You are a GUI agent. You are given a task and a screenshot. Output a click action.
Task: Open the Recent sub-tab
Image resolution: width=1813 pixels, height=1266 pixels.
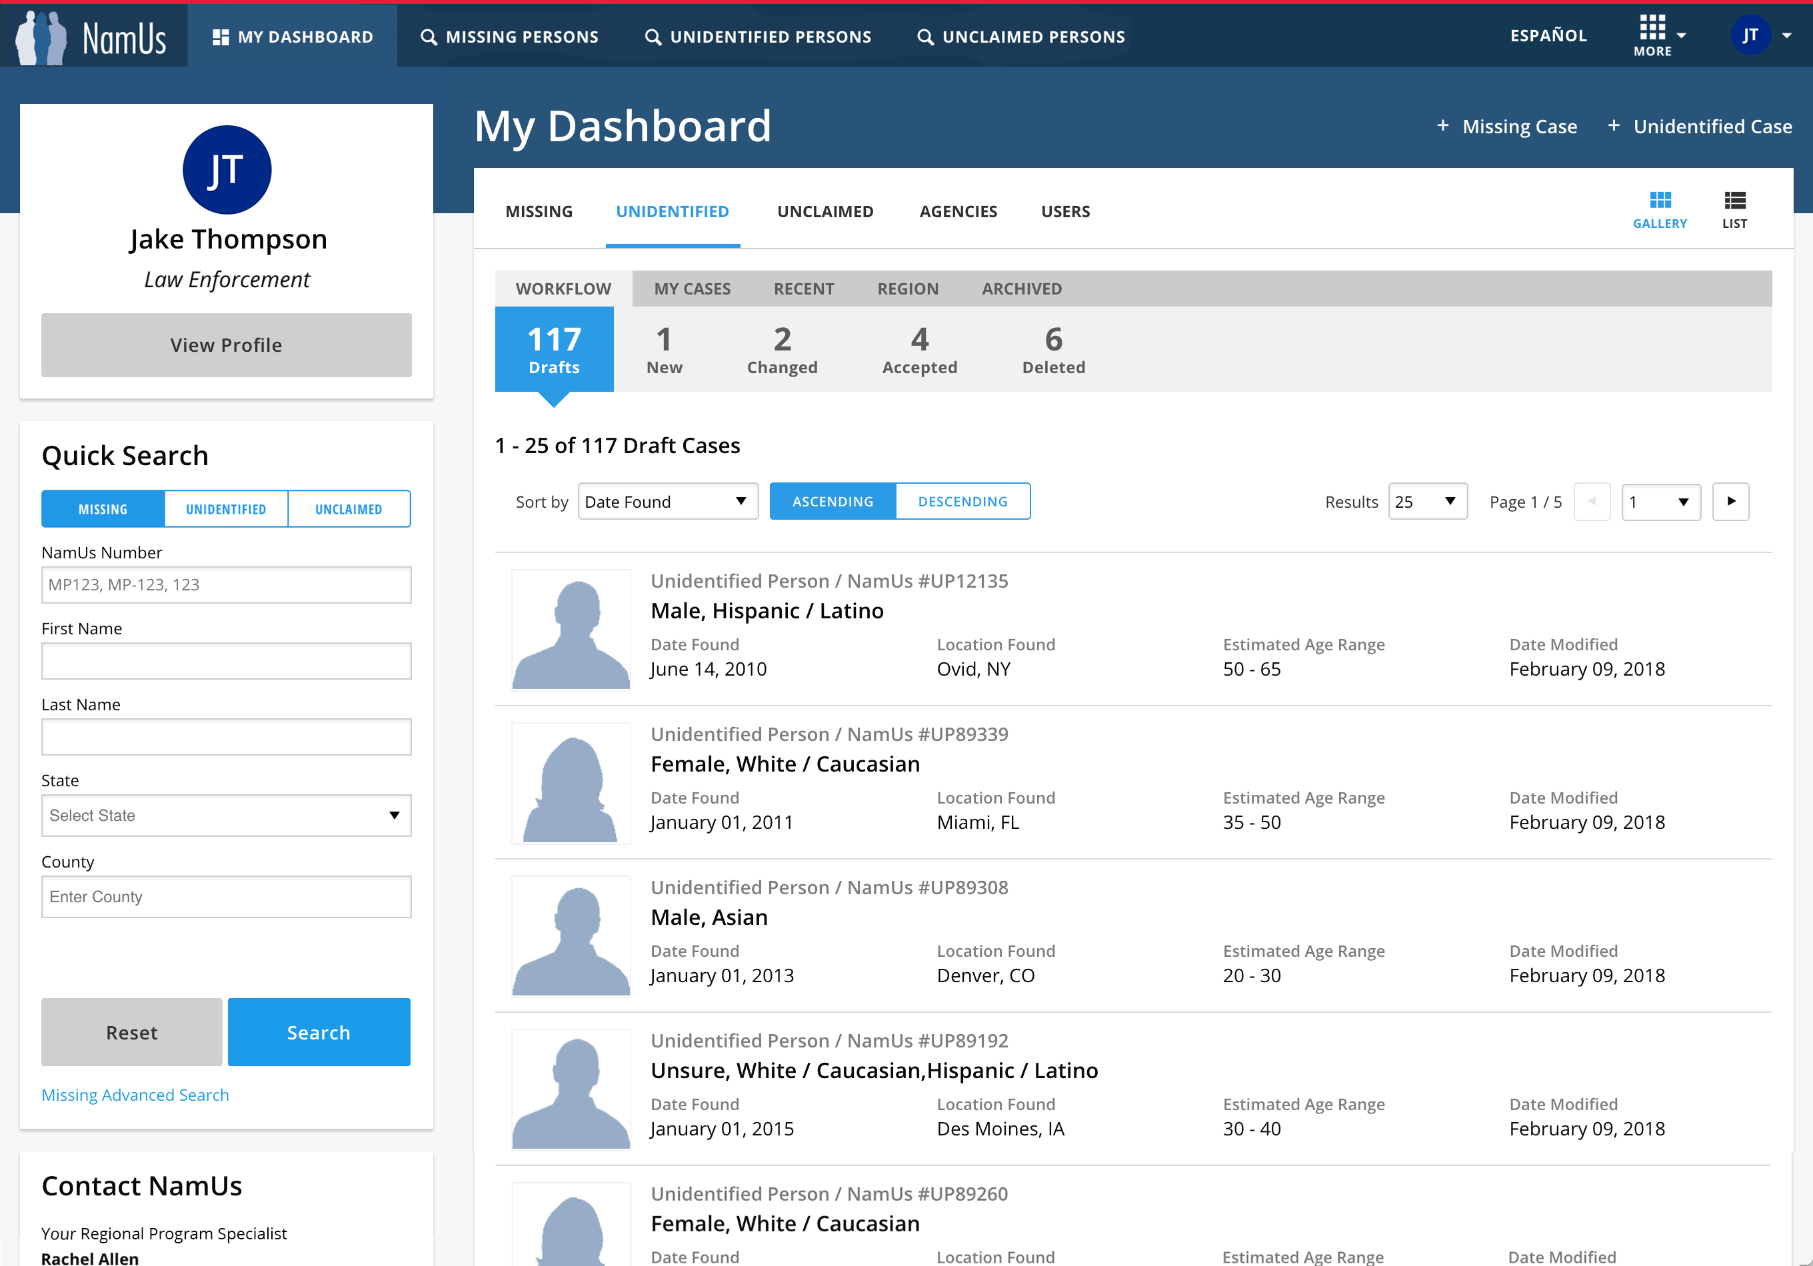pyautogui.click(x=803, y=289)
